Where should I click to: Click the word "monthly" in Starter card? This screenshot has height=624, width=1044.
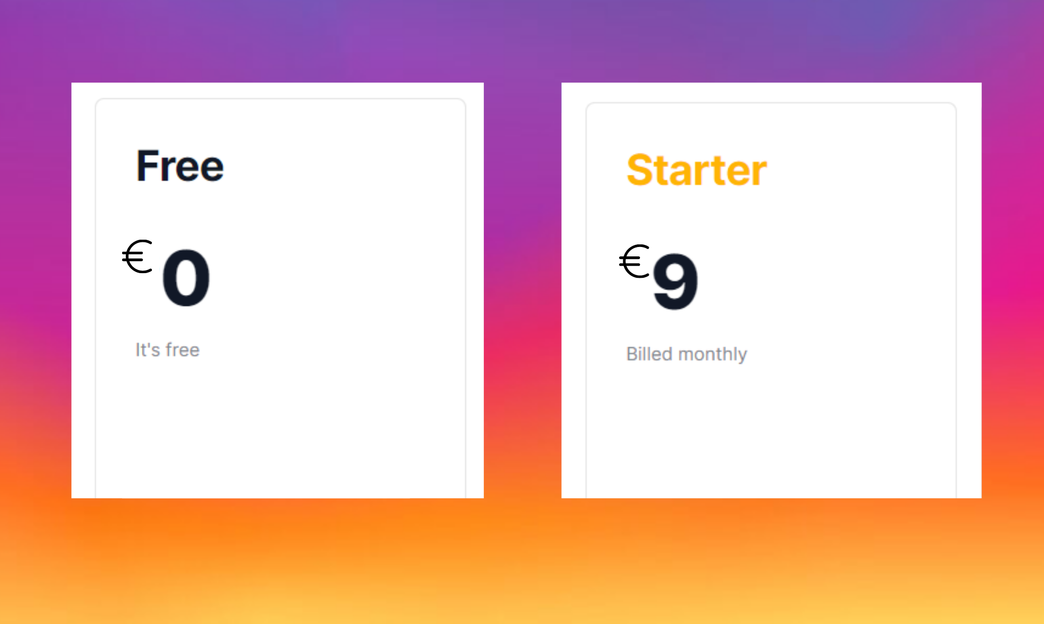712,355
